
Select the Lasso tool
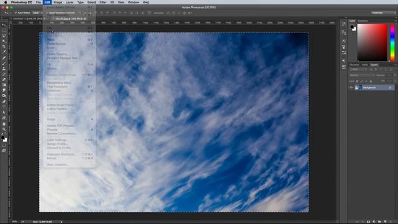pyautogui.click(x=4, y=36)
